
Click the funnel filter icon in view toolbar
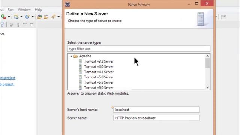click(2, 25)
